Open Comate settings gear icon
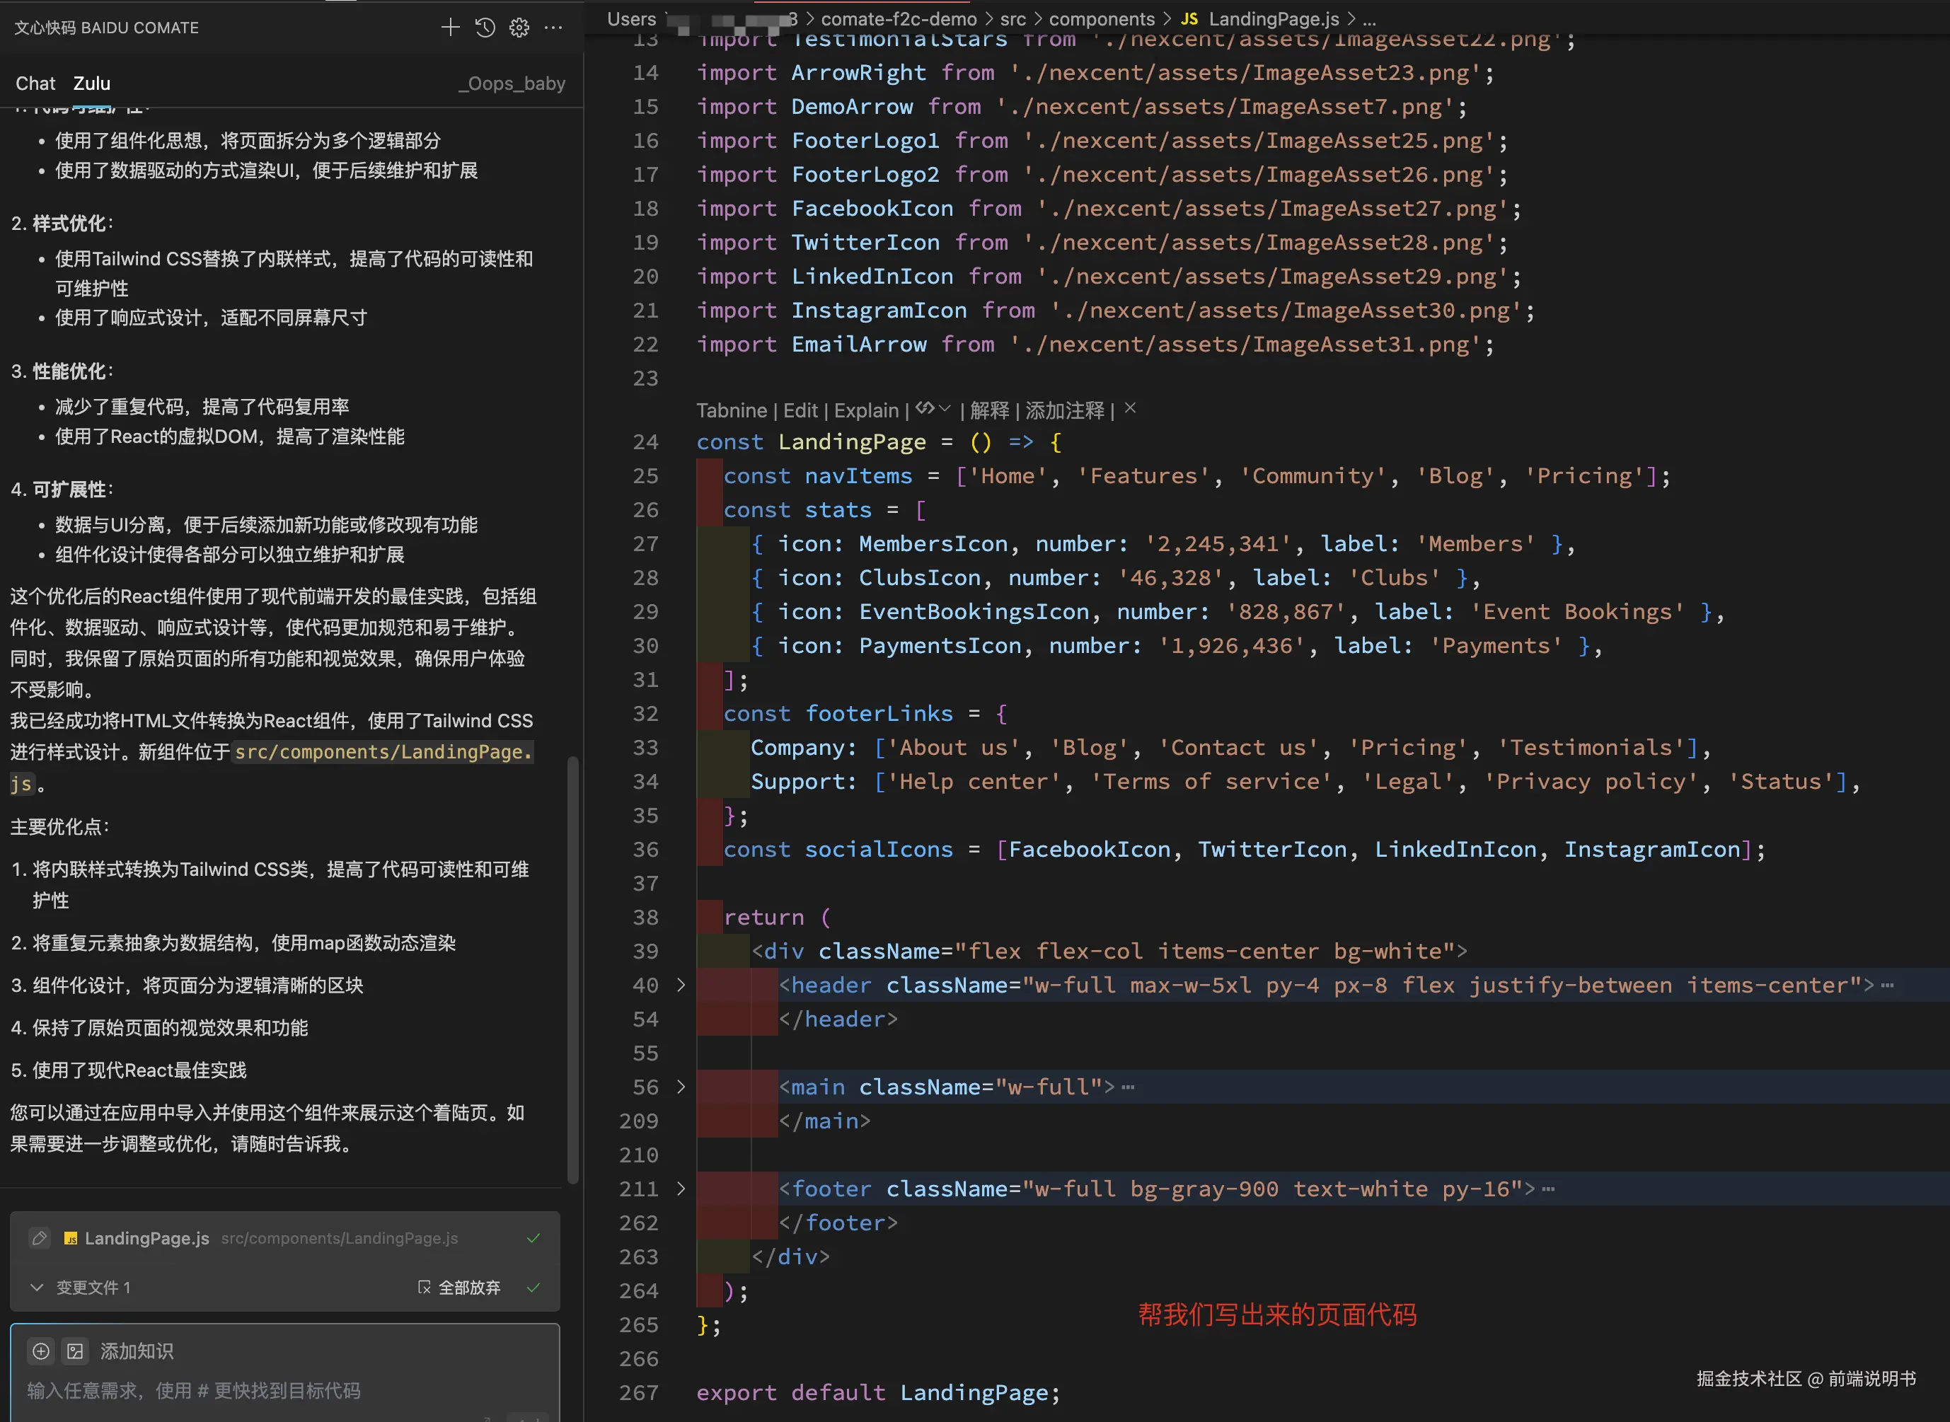The height and width of the screenshot is (1422, 1950). [519, 28]
